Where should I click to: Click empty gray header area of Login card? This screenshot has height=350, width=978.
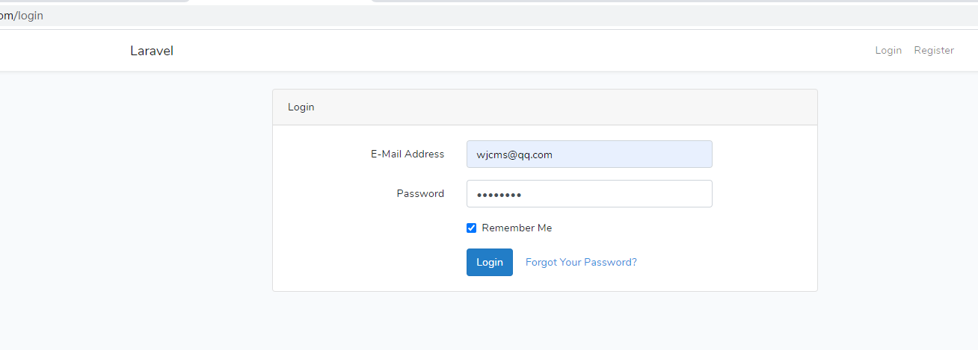tap(561, 107)
